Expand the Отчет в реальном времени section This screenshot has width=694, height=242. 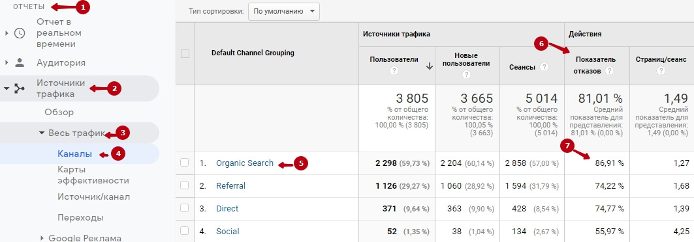point(6,33)
